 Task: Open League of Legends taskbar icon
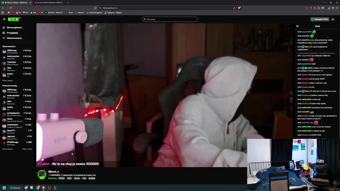click(55, 188)
